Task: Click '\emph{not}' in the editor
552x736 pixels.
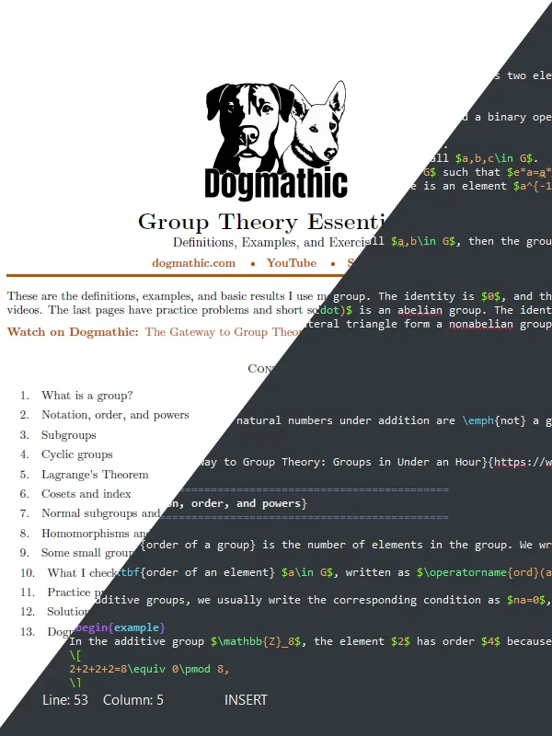Action: pyautogui.click(x=494, y=420)
